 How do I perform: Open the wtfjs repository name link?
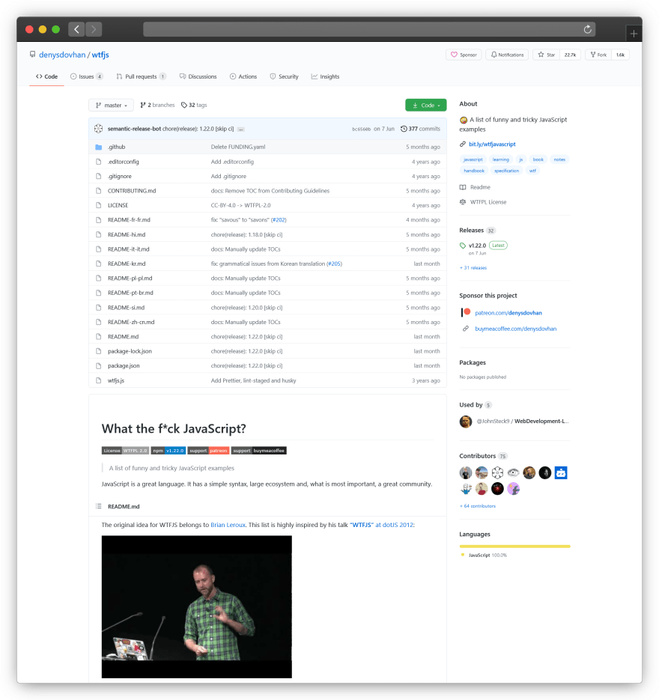tap(100, 55)
